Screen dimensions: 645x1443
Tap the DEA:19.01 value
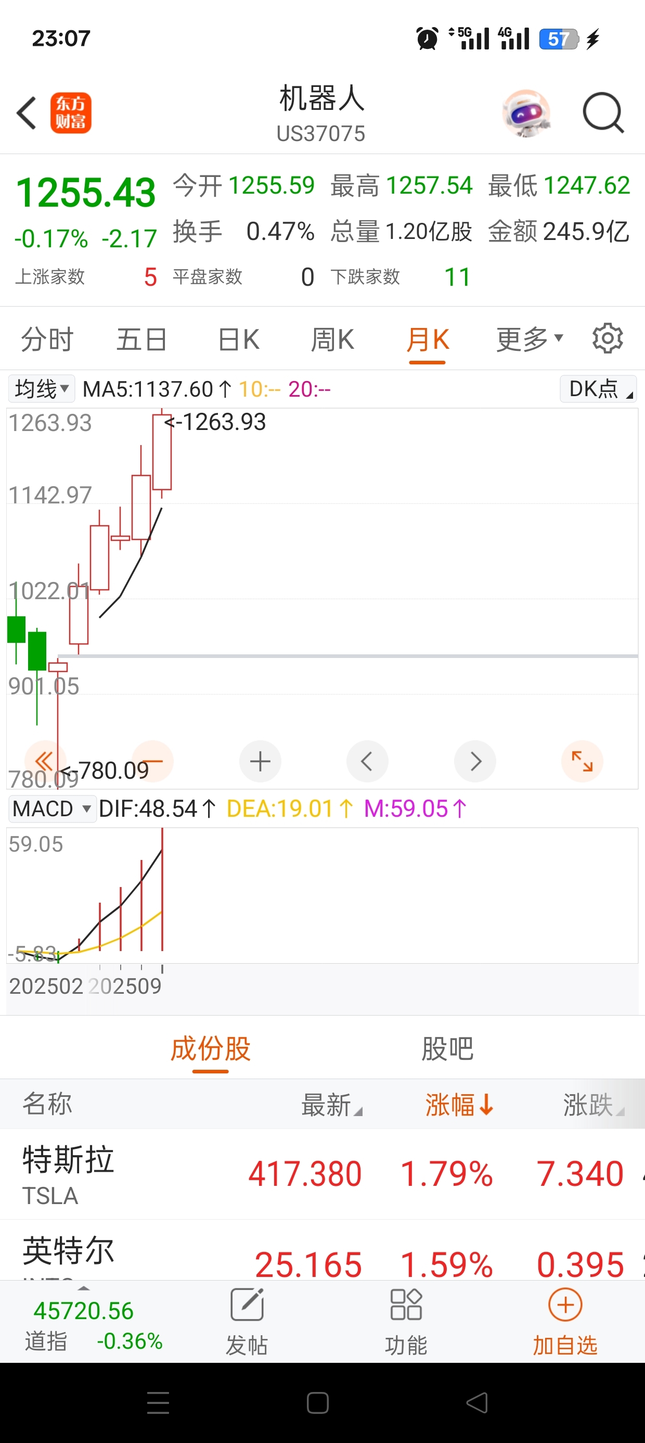click(290, 809)
